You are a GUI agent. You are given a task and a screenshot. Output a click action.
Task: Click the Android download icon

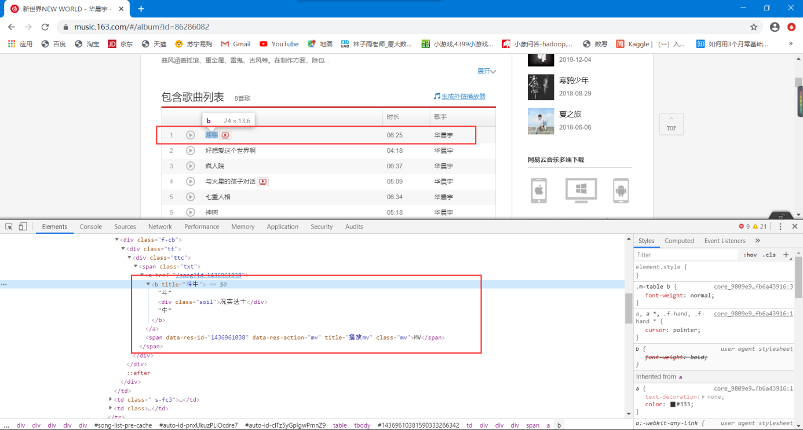[621, 190]
